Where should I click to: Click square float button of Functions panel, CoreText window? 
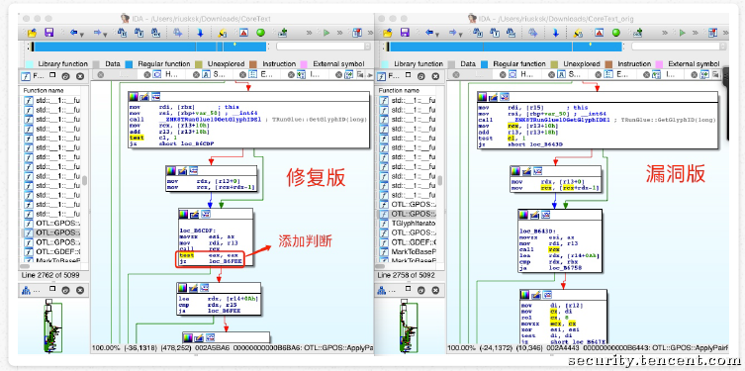pyautogui.click(x=52, y=75)
